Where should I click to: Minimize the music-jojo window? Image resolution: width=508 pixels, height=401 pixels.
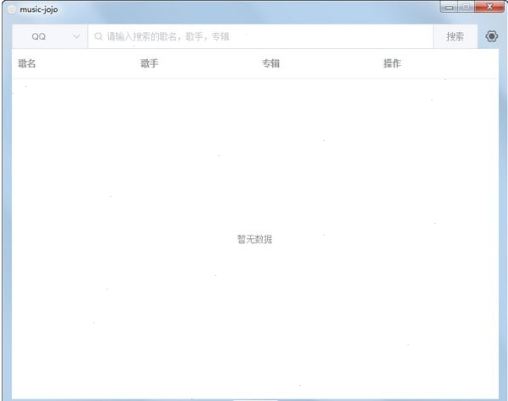click(x=449, y=7)
